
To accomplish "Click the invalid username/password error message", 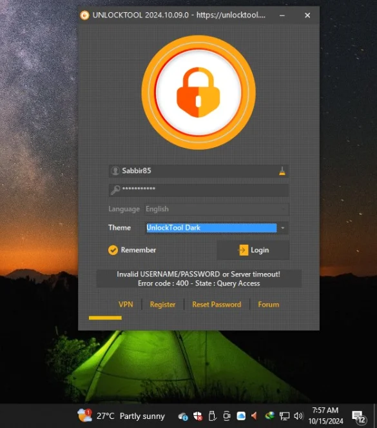I will tap(199, 279).
